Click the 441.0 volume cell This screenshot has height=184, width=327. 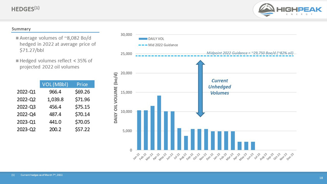coord(55,122)
